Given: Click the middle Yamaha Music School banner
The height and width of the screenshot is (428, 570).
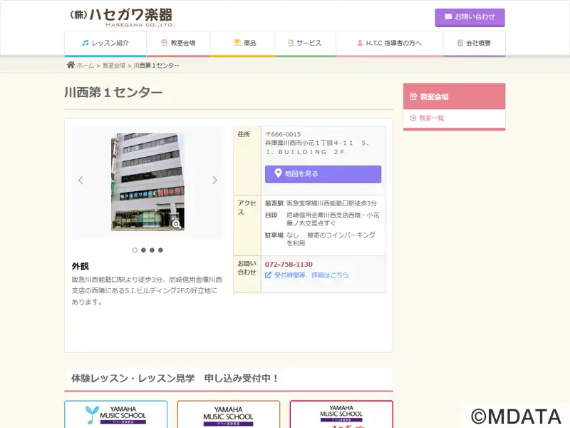Looking at the screenshot, I should coord(228,414).
